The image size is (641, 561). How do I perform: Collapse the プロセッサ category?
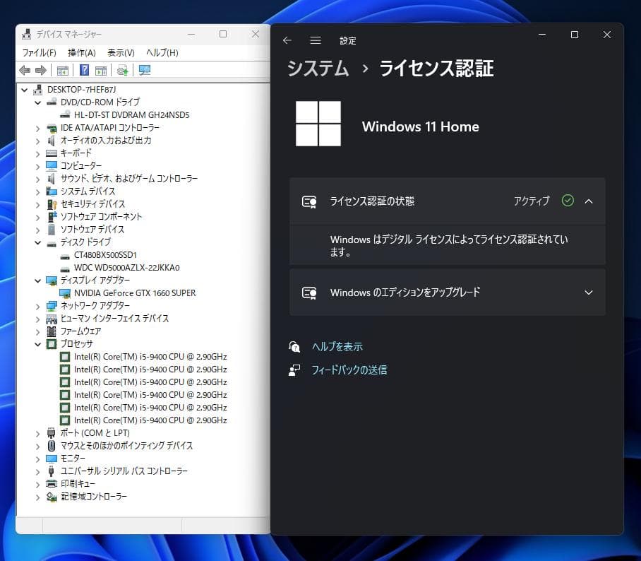click(x=36, y=344)
